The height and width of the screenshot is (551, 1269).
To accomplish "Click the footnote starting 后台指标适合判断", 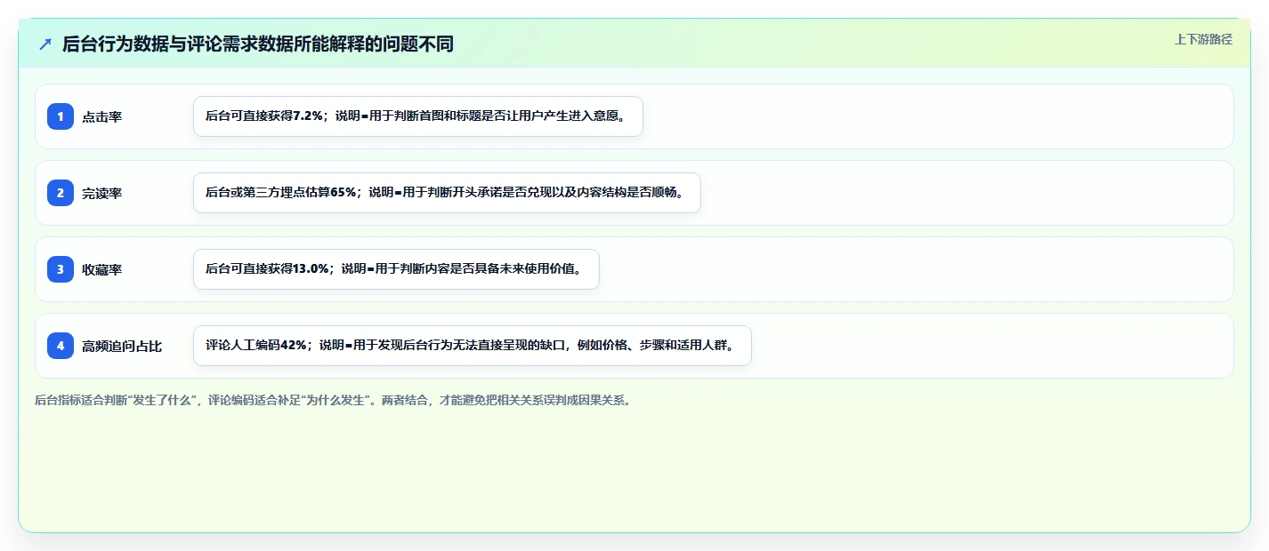I will click(334, 401).
